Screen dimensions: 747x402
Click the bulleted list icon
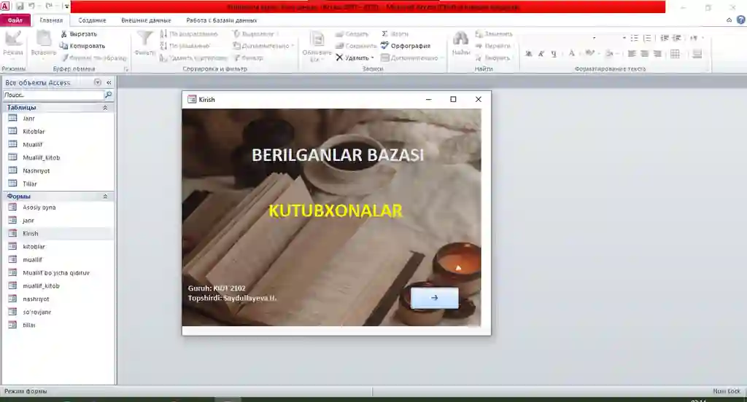(634, 38)
